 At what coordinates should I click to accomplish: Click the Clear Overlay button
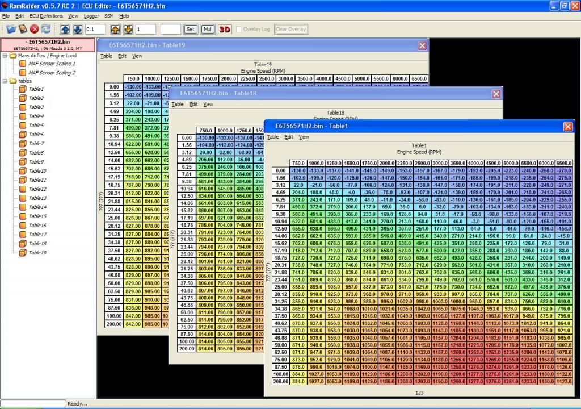[290, 29]
